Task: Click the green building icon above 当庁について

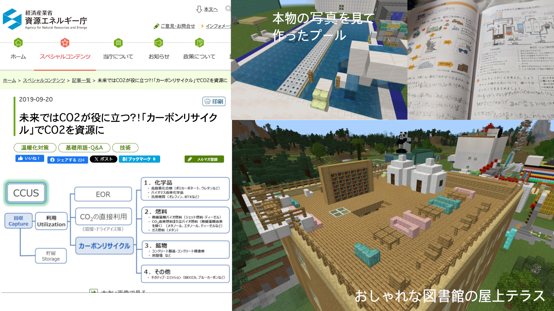Action: (118, 43)
